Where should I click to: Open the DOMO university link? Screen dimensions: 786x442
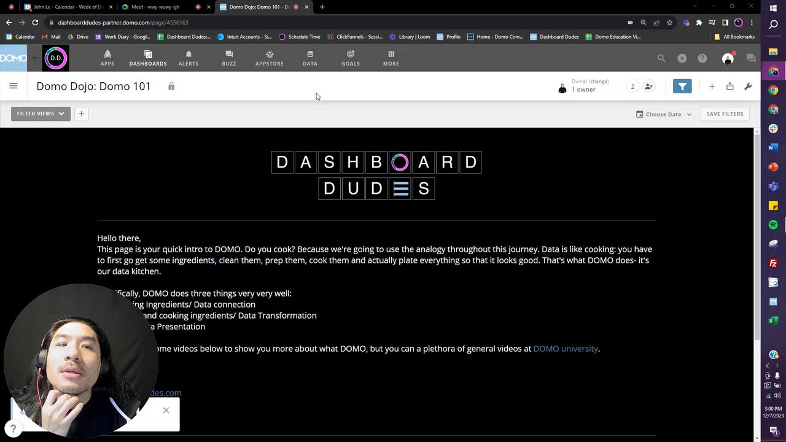pyautogui.click(x=566, y=349)
